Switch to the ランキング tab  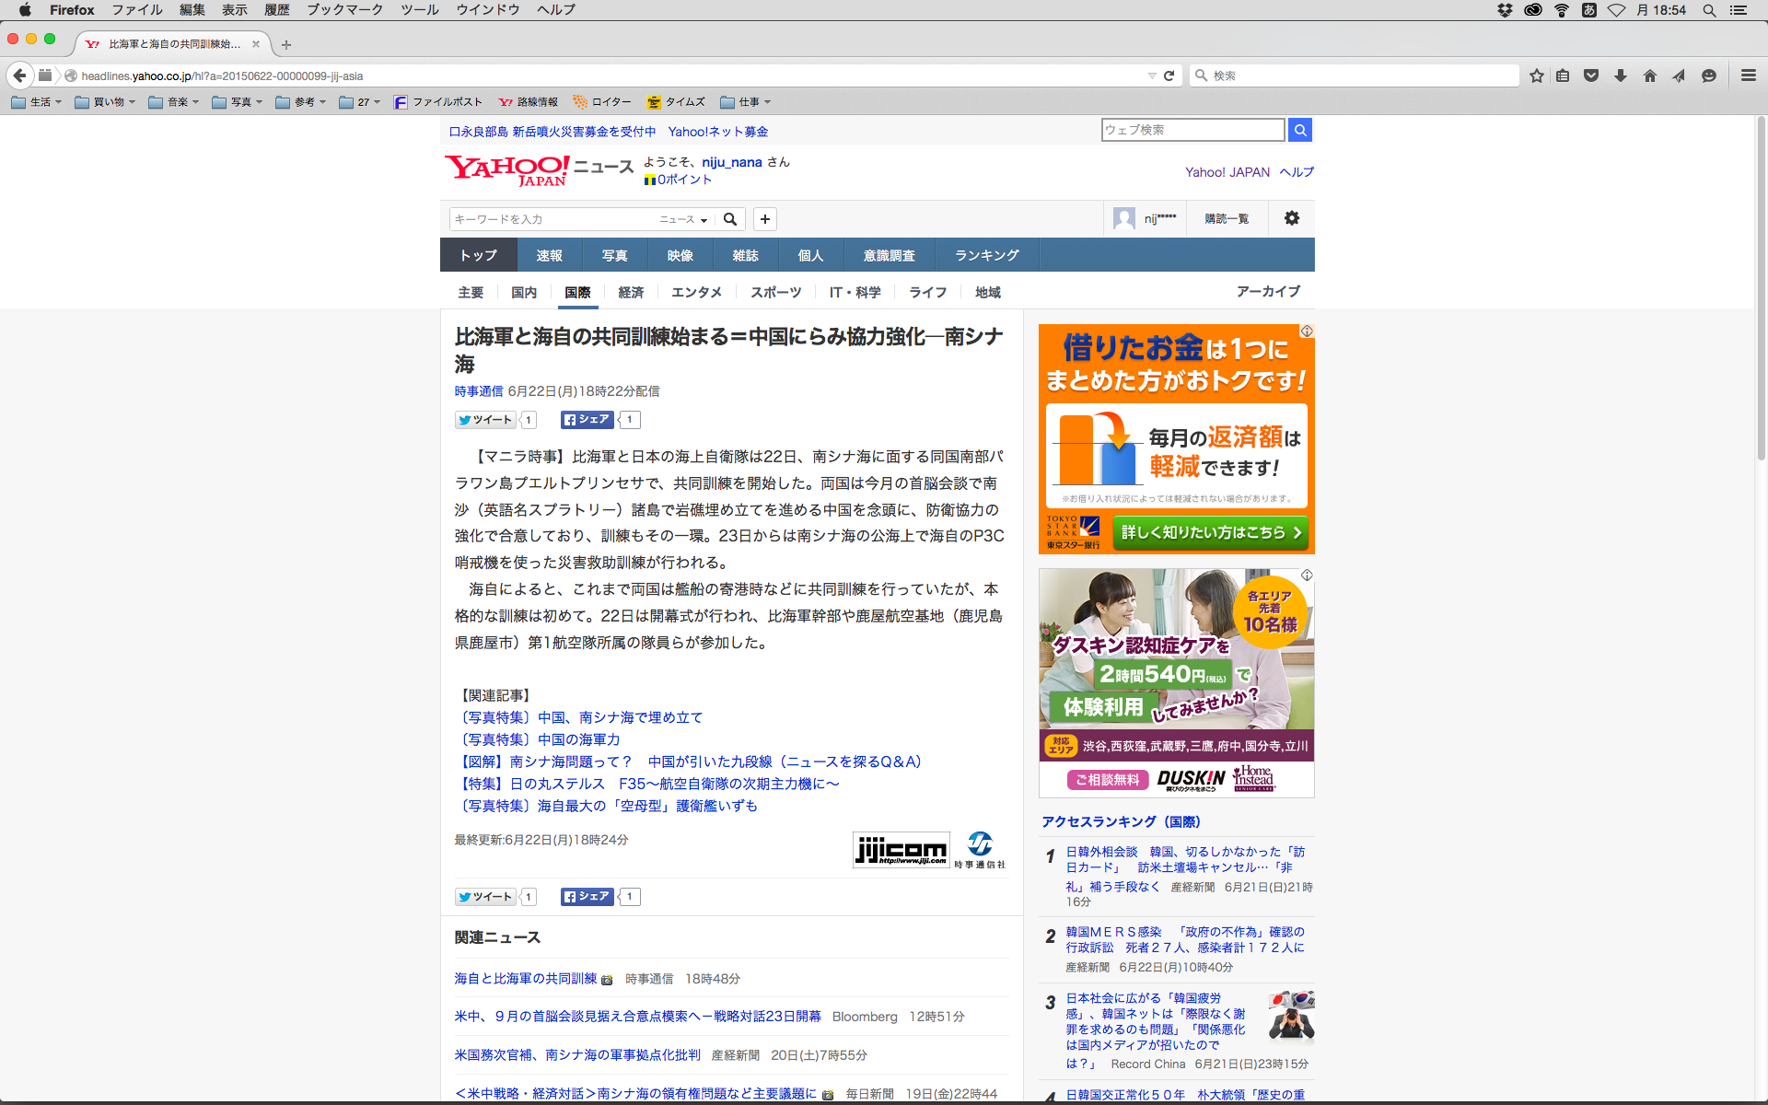click(986, 255)
